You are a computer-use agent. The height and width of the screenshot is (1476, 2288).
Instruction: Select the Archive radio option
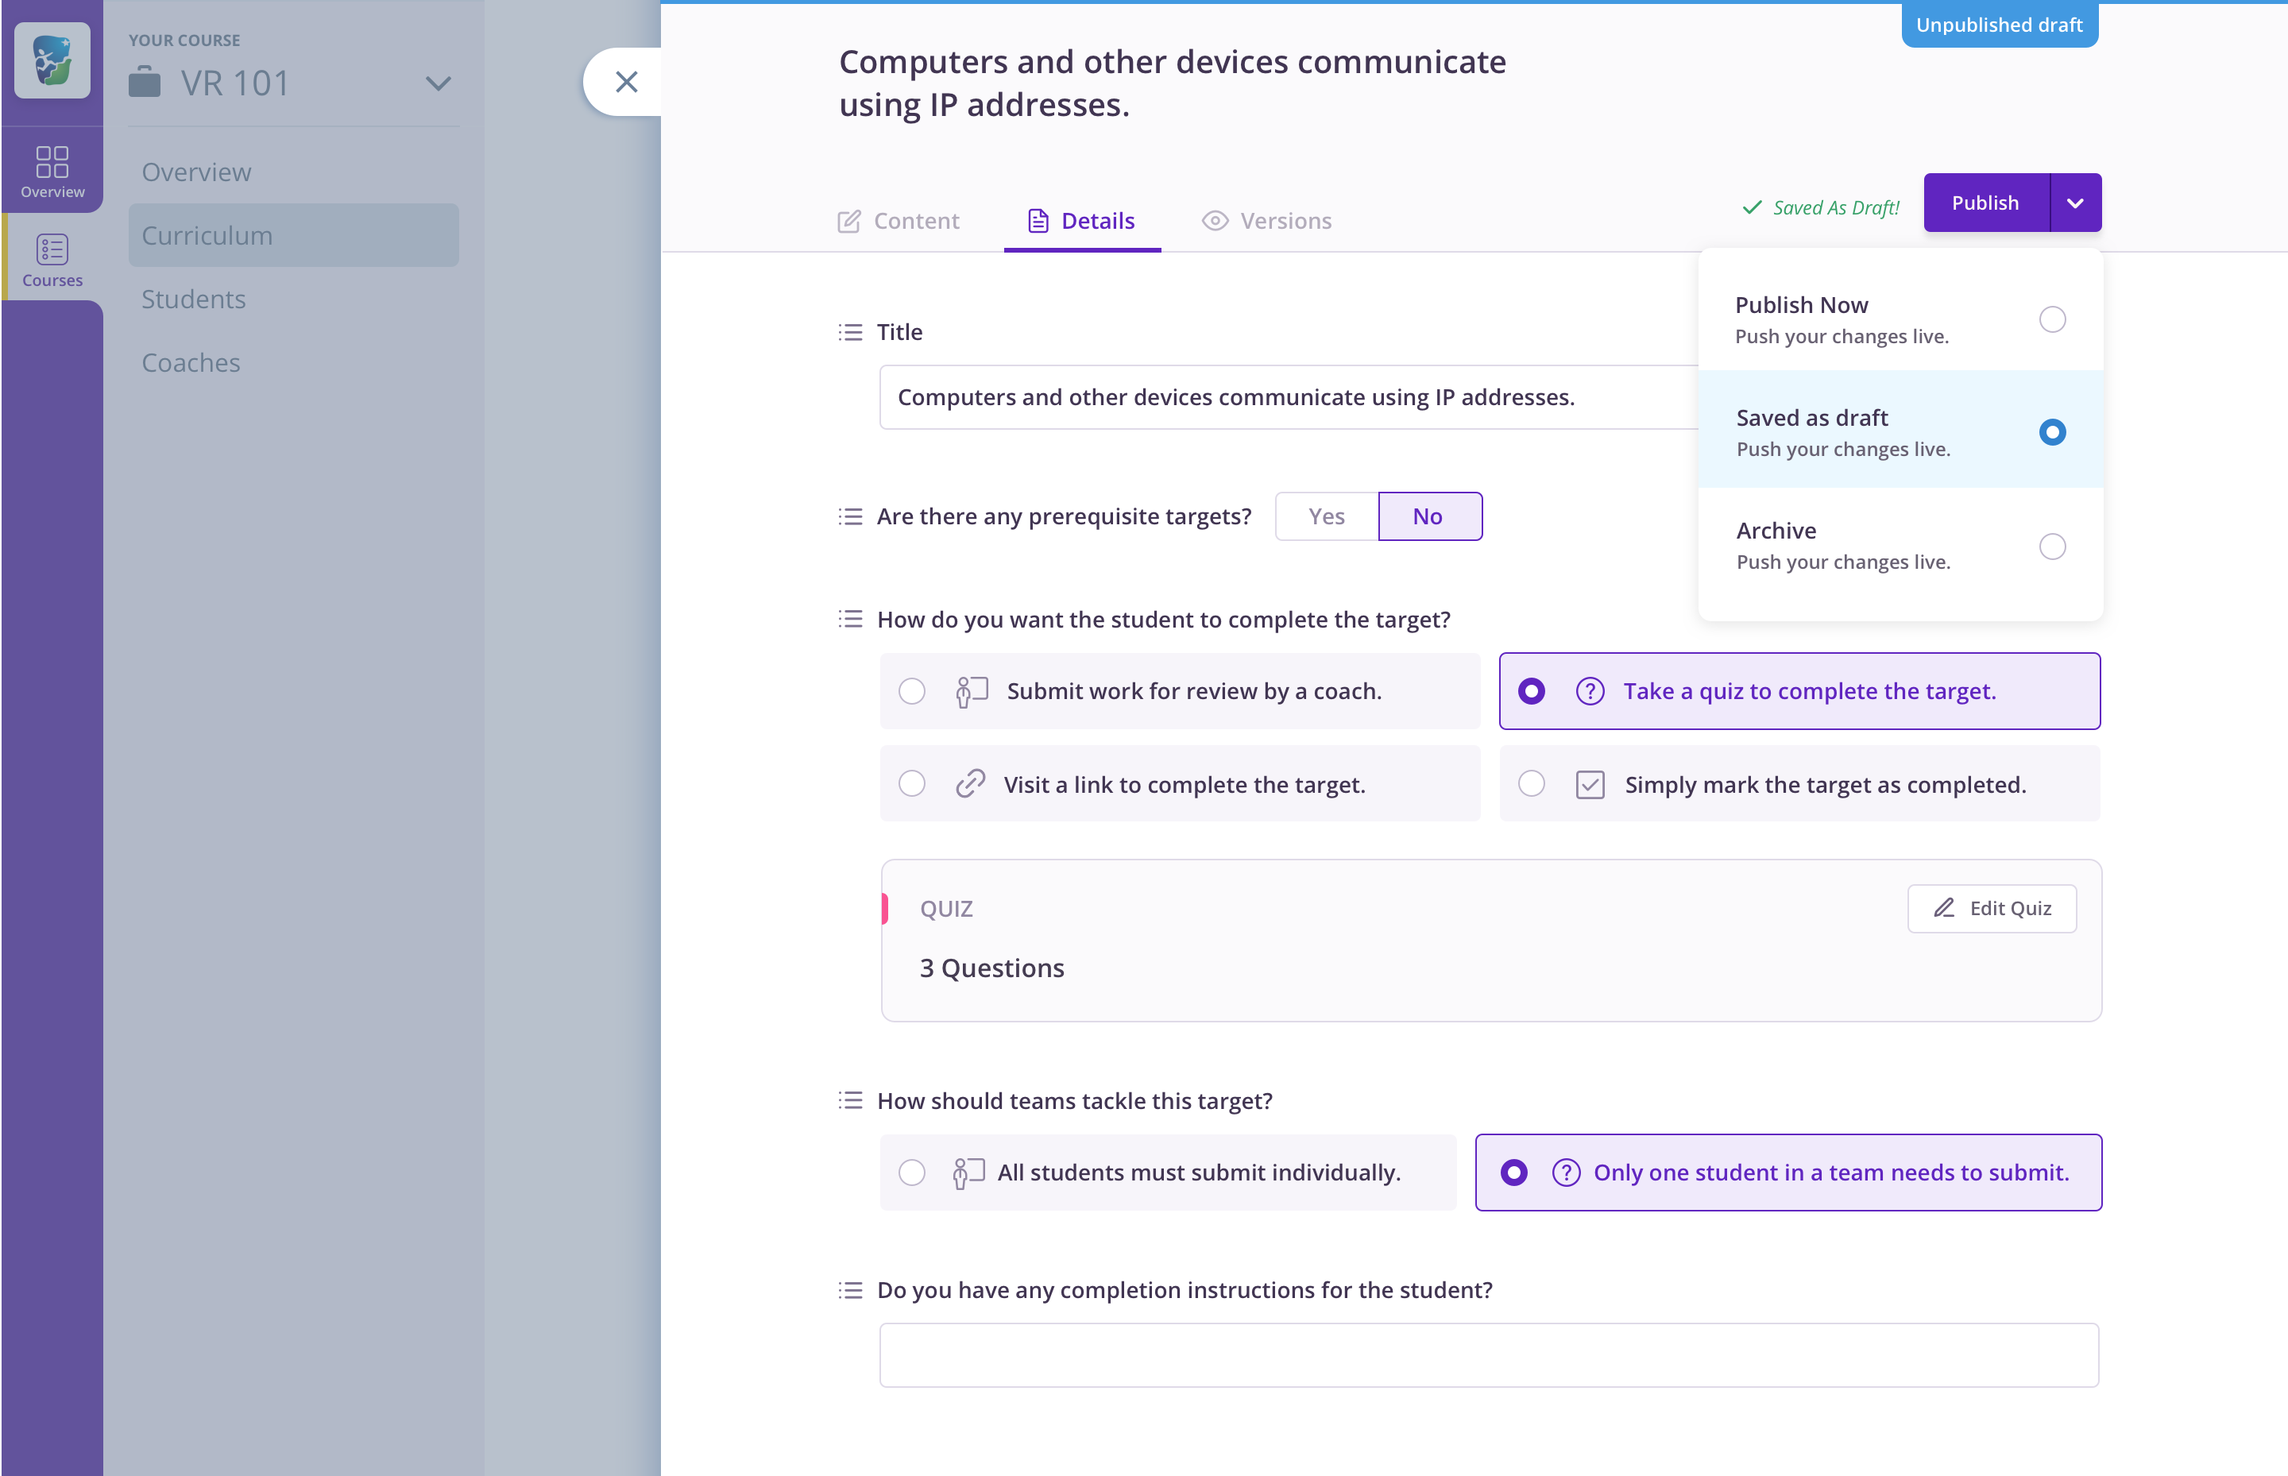click(x=2051, y=547)
